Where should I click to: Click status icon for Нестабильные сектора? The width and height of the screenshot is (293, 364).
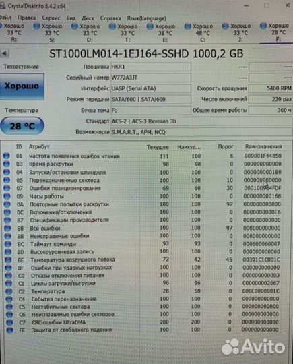(9, 307)
